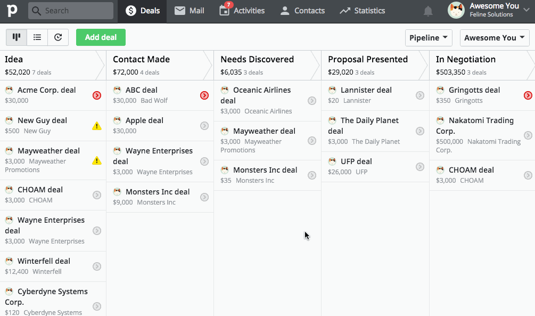Click activity arrow on The Daily Planet deal
This screenshot has width=535, height=316.
coord(420,131)
